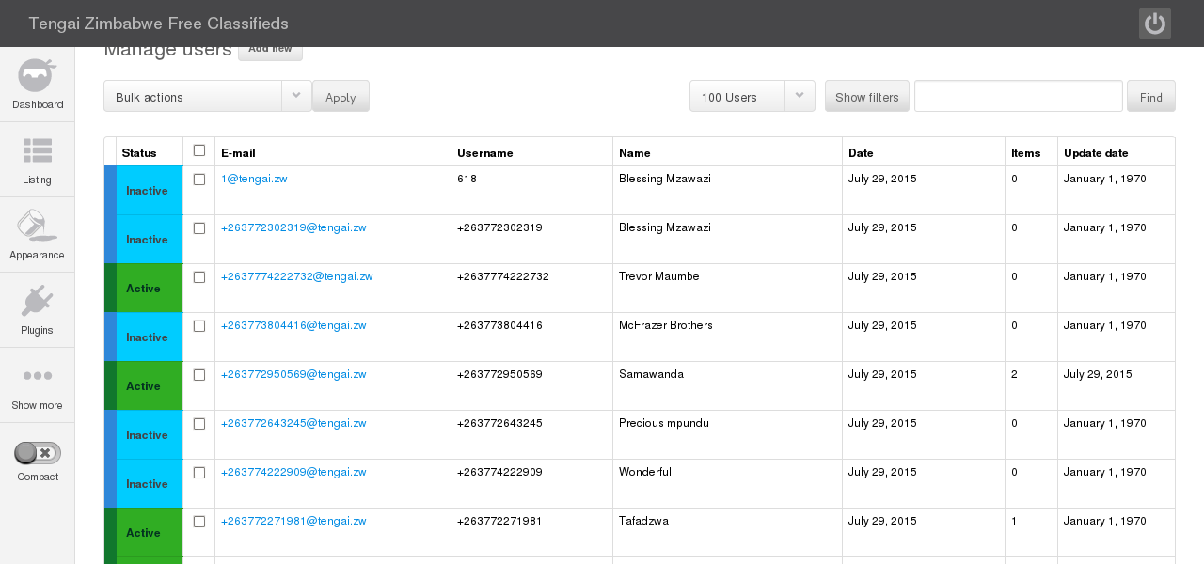1204x564 pixels.
Task: Click the Name column header
Action: (x=635, y=152)
